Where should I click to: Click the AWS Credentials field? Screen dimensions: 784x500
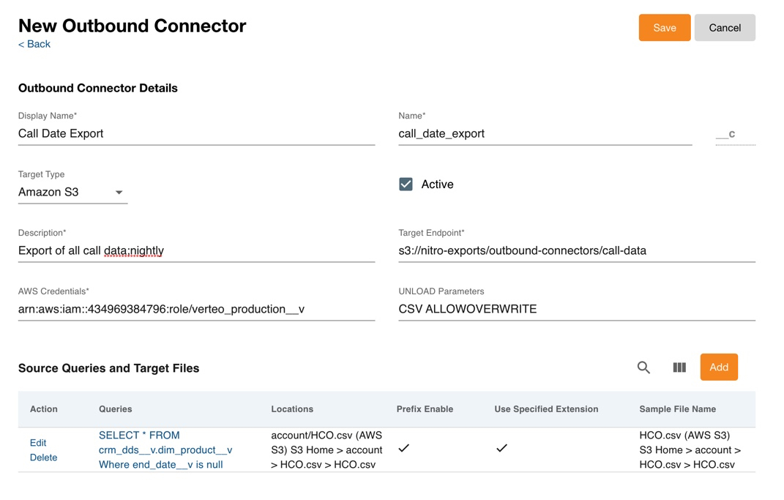click(196, 310)
